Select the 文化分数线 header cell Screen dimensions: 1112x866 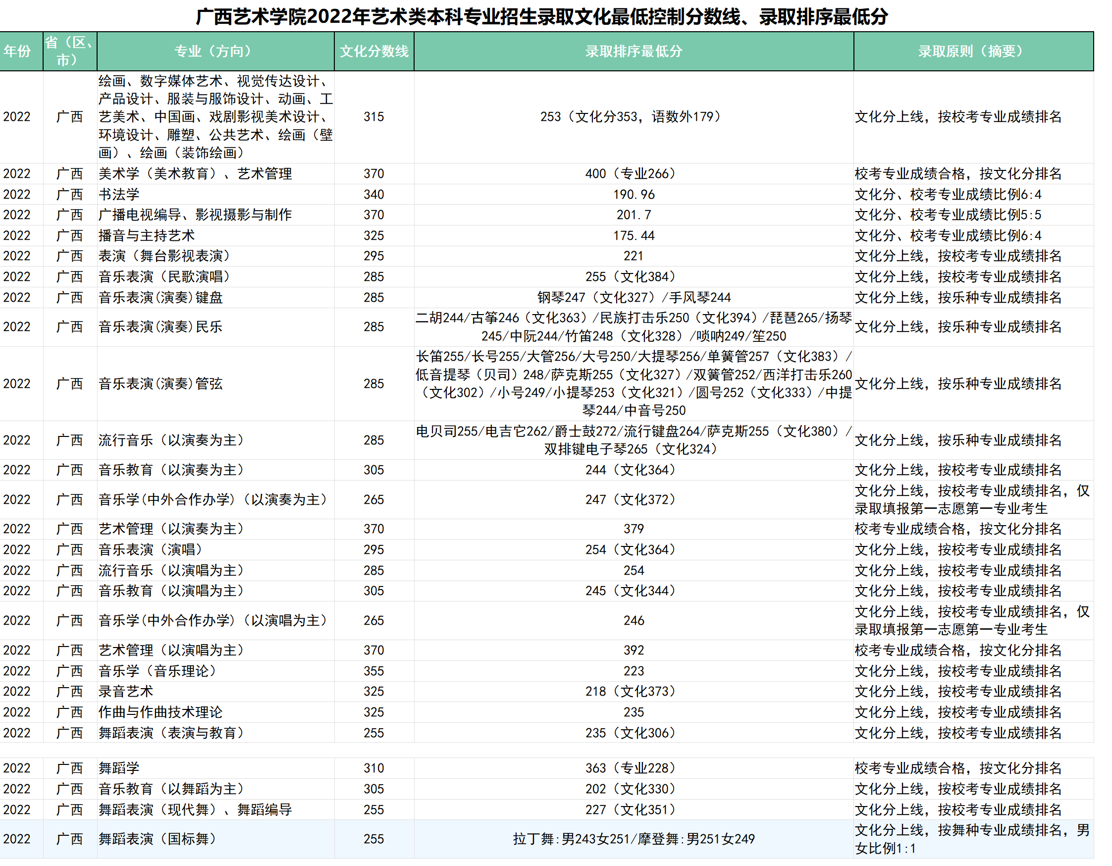(x=374, y=51)
